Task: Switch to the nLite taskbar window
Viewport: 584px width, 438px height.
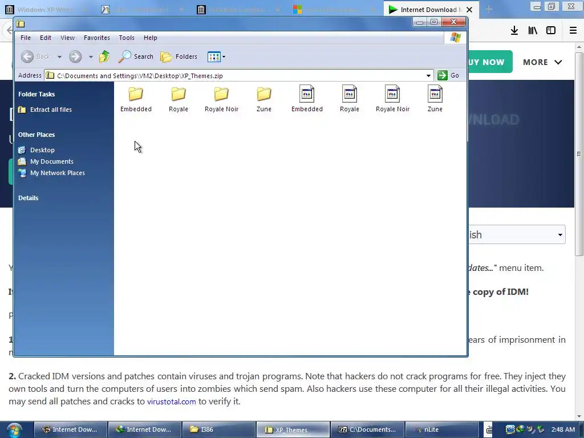Action: pyautogui.click(x=441, y=429)
